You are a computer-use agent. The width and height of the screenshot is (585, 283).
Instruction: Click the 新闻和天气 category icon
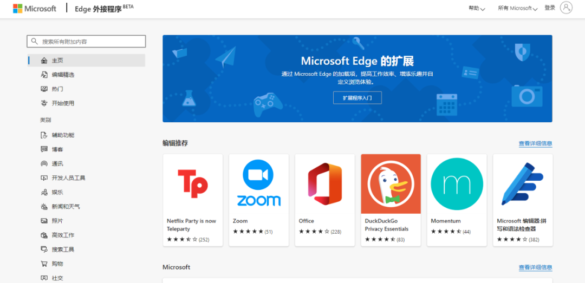click(44, 207)
